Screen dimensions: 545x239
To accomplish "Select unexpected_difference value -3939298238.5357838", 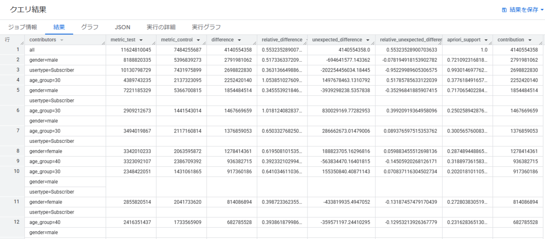I will point(345,91).
